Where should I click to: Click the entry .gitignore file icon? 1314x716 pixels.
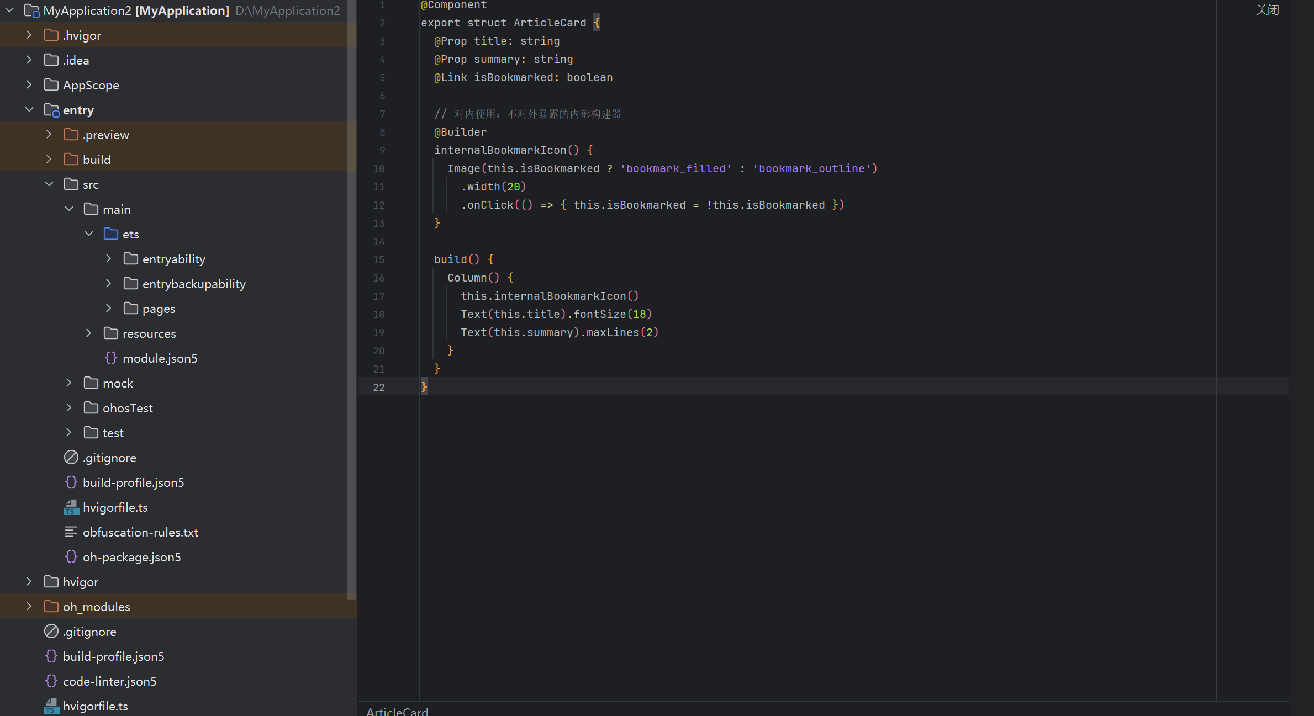pos(71,458)
